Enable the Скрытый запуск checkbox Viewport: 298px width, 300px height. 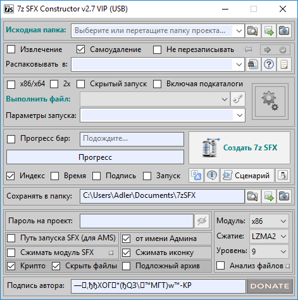(80, 84)
